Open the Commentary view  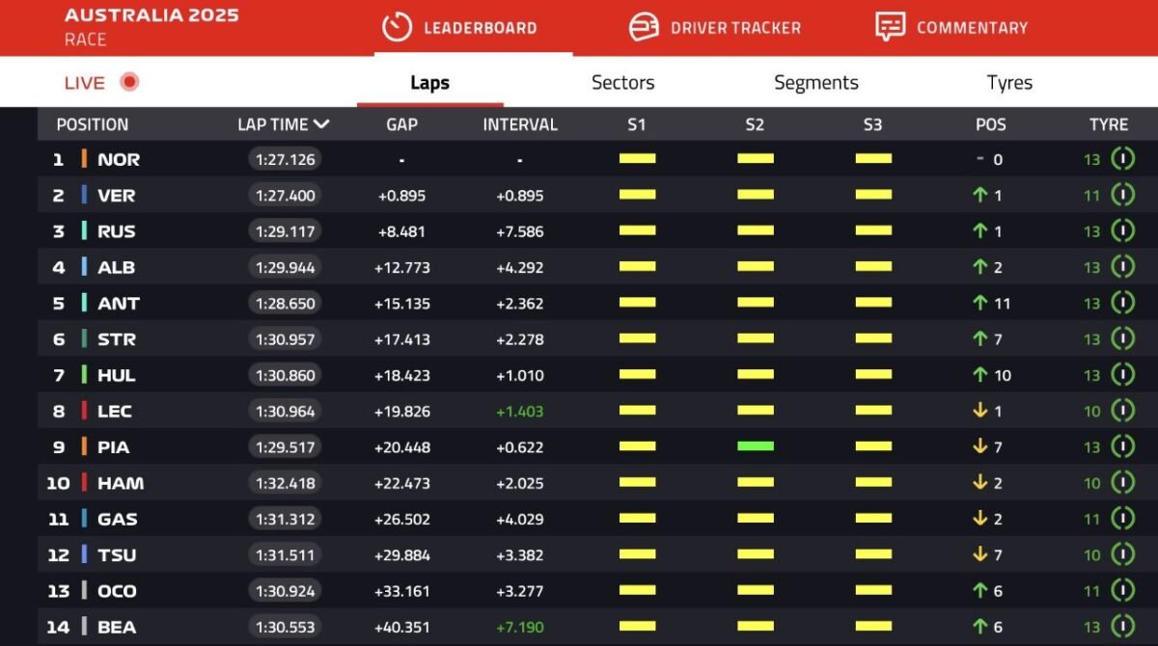coord(951,27)
